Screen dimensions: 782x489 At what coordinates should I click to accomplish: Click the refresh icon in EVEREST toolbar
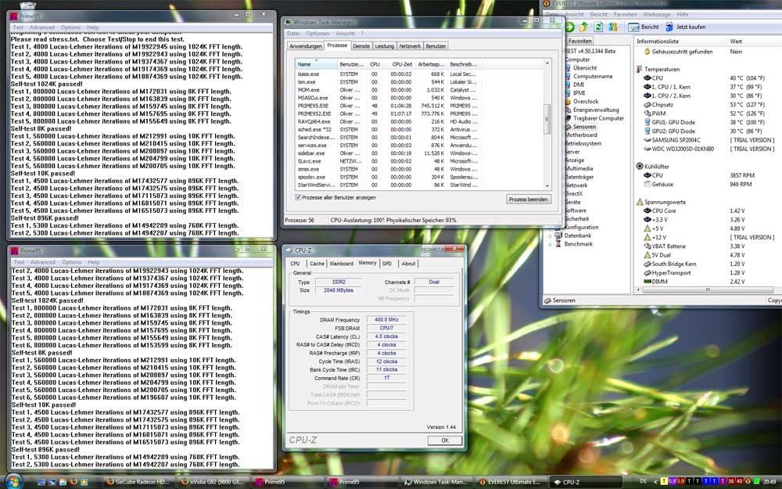point(598,27)
